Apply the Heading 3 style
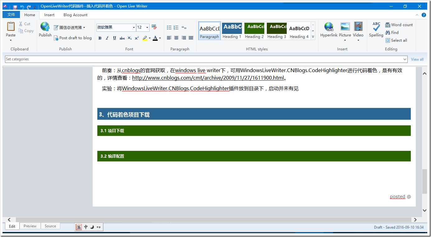The image size is (431, 237). click(x=277, y=31)
